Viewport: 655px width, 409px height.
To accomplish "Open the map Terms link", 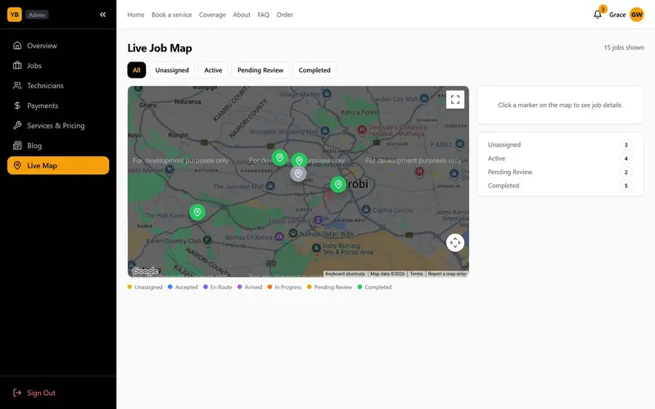I will click(x=416, y=274).
